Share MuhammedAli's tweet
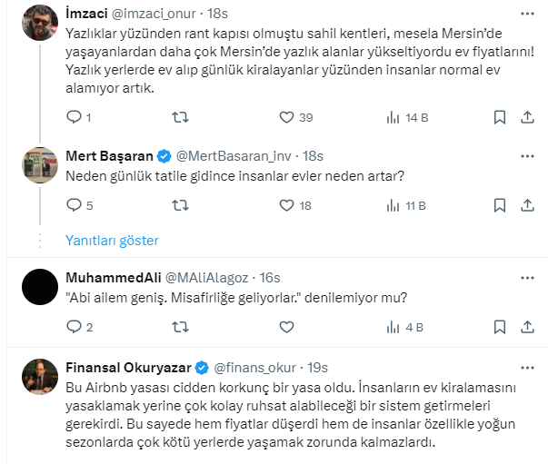This screenshot has height=464, width=548. 528,327
